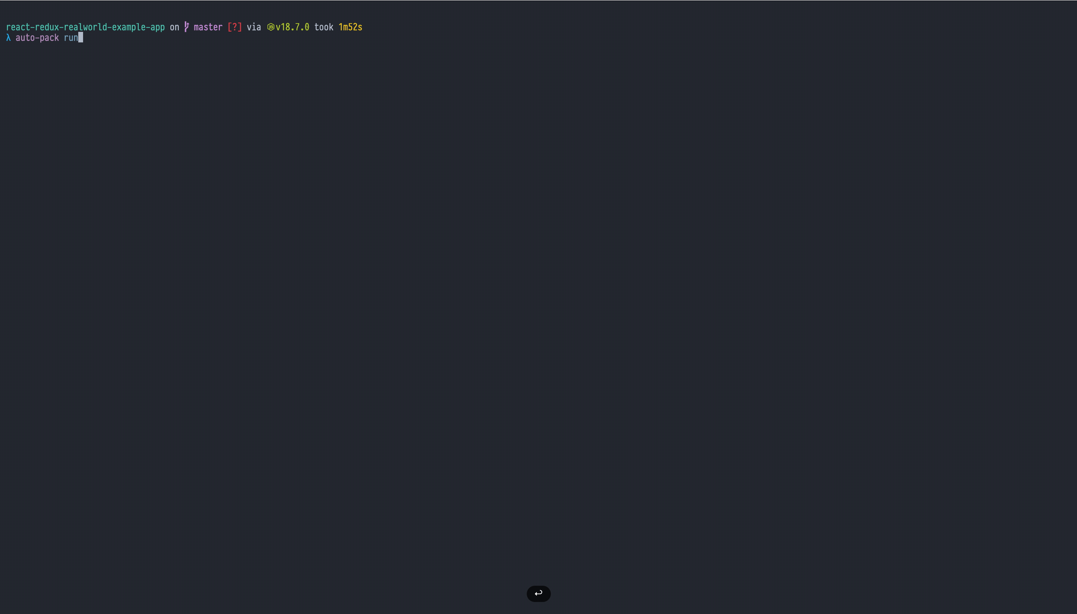Click the blue lambda prompt symbol
Screen dimensions: 1077x614
(x=8, y=38)
